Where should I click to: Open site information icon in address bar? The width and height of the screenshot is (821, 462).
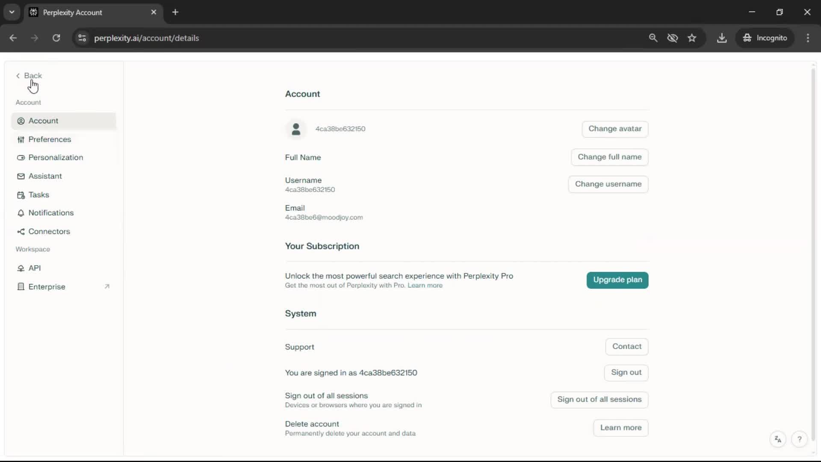[82, 38]
